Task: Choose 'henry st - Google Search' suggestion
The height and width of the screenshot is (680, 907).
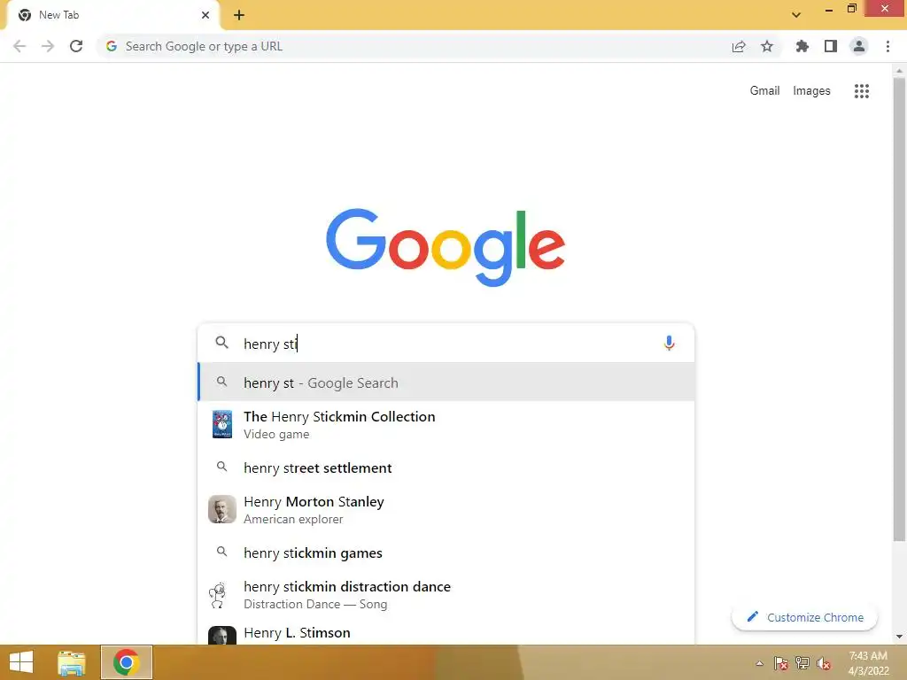Action: [446, 382]
